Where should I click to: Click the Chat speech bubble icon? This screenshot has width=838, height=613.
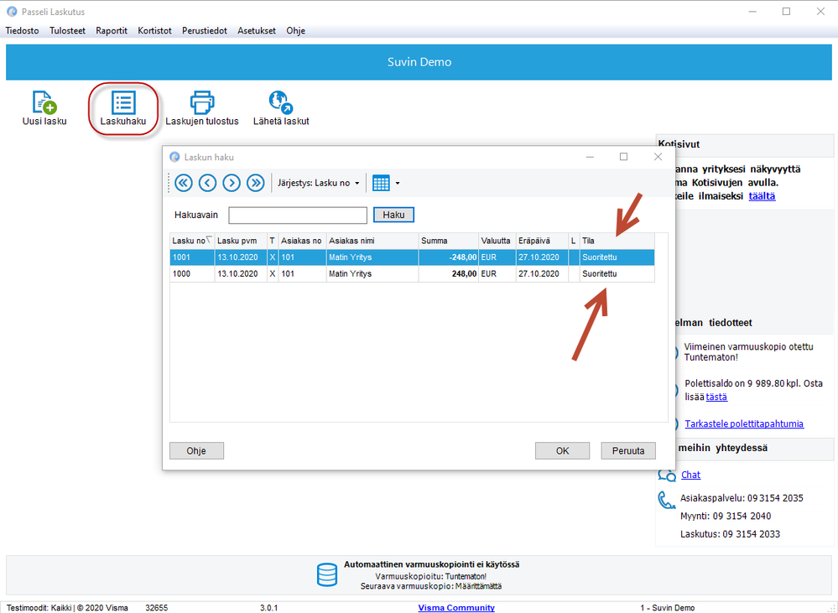[x=667, y=475]
